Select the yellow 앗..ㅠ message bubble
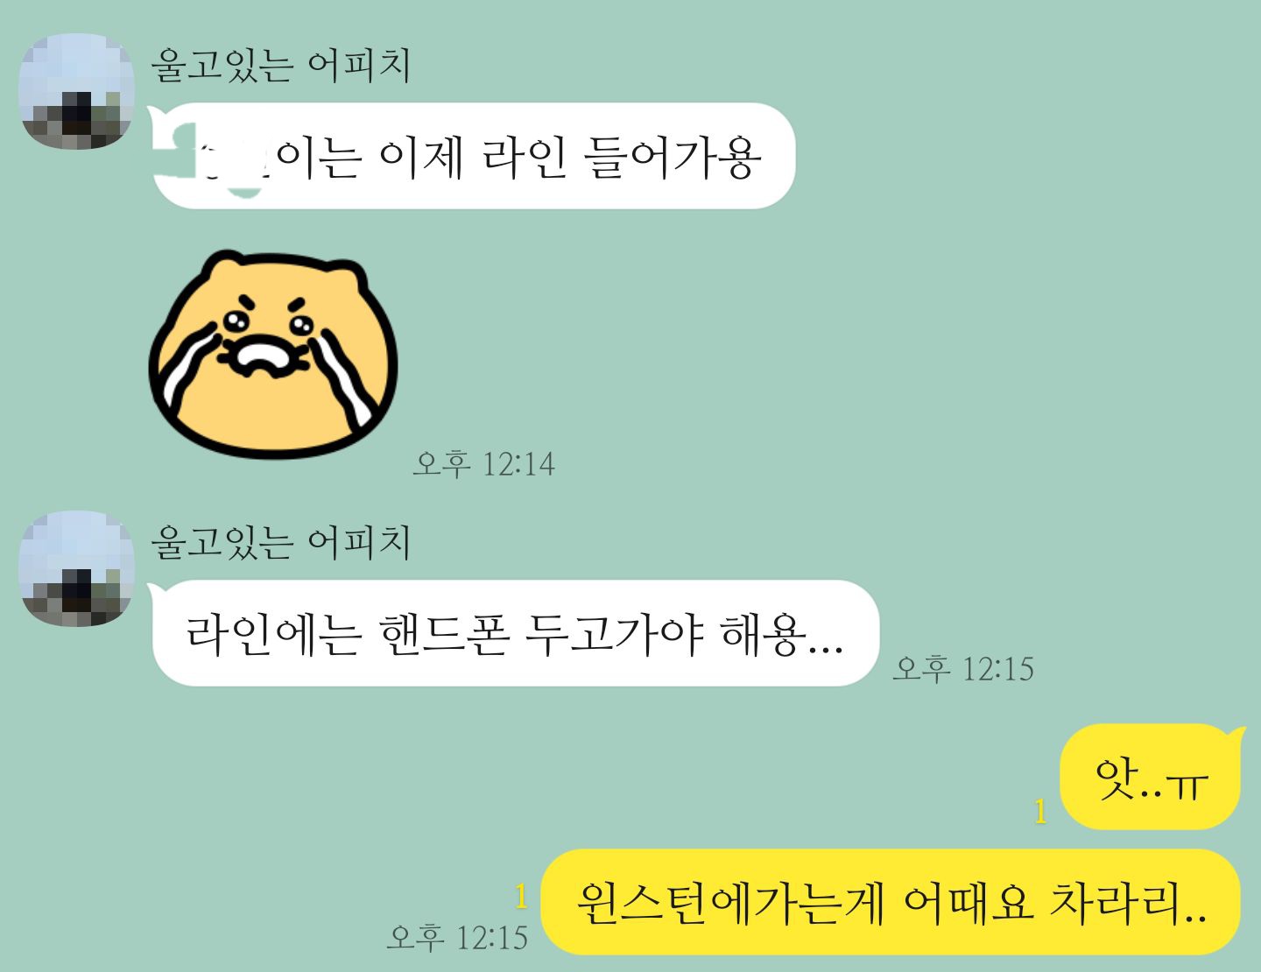The width and height of the screenshot is (1261, 972). (x=1151, y=777)
